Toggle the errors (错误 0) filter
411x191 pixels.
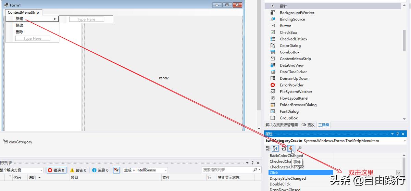point(56,170)
